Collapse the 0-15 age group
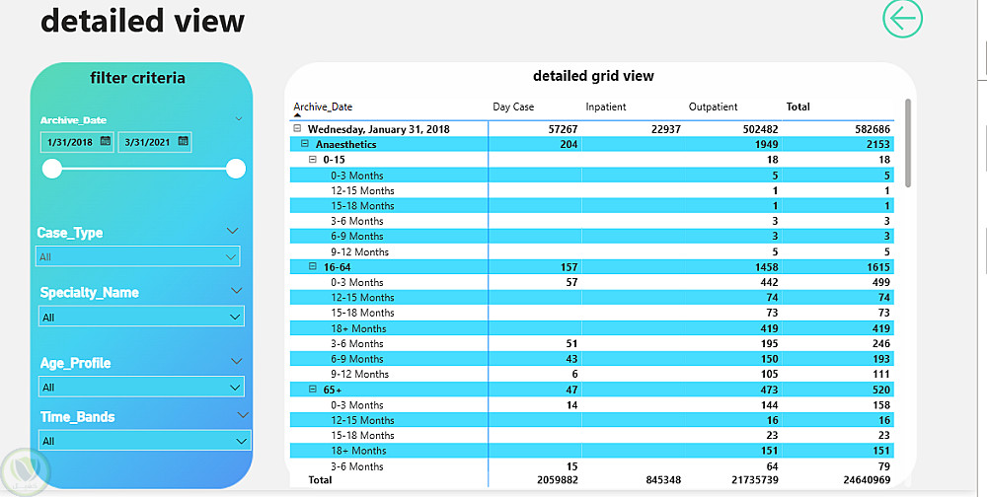 [312, 160]
